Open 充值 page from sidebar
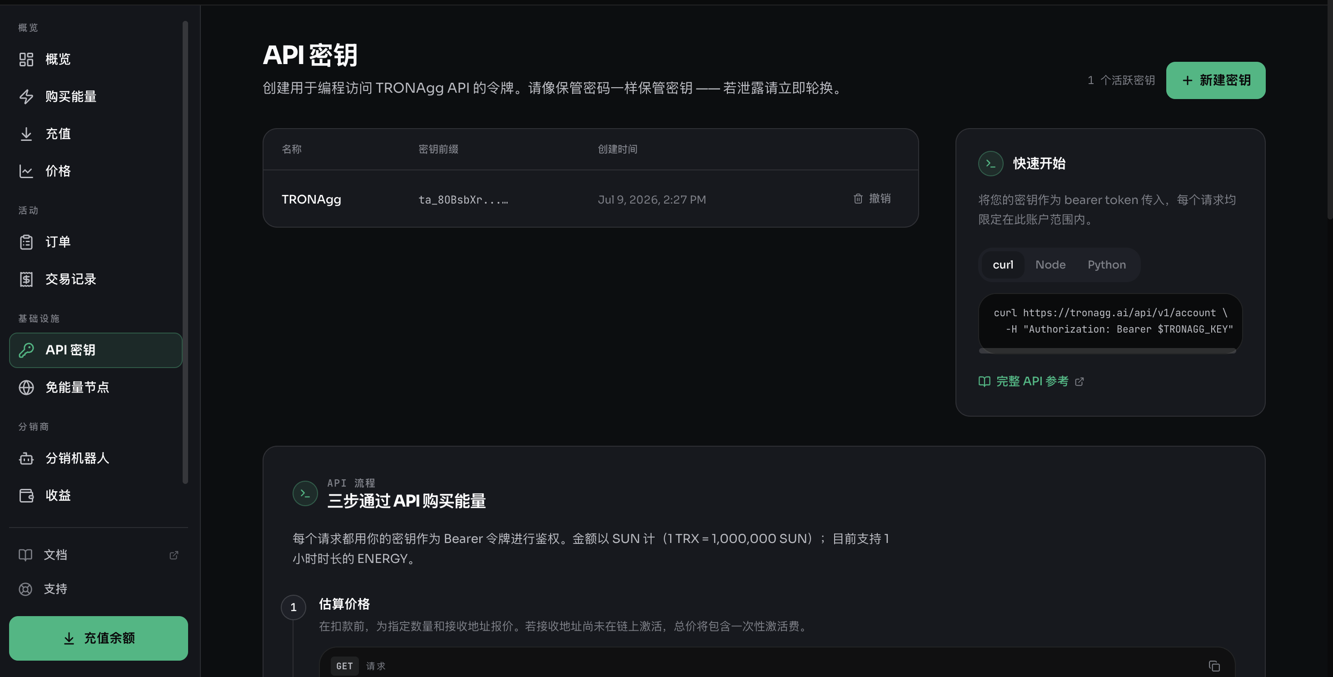This screenshot has width=1333, height=677. pos(96,134)
